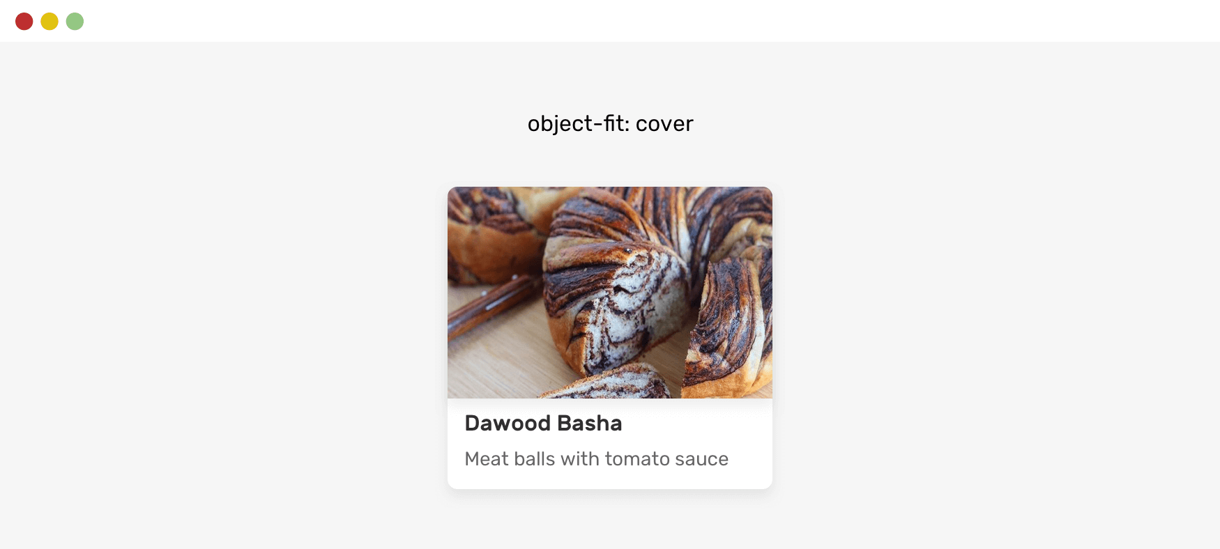Click the word "Meat" in the card description
The image size is (1220, 549).
pyautogui.click(x=485, y=458)
